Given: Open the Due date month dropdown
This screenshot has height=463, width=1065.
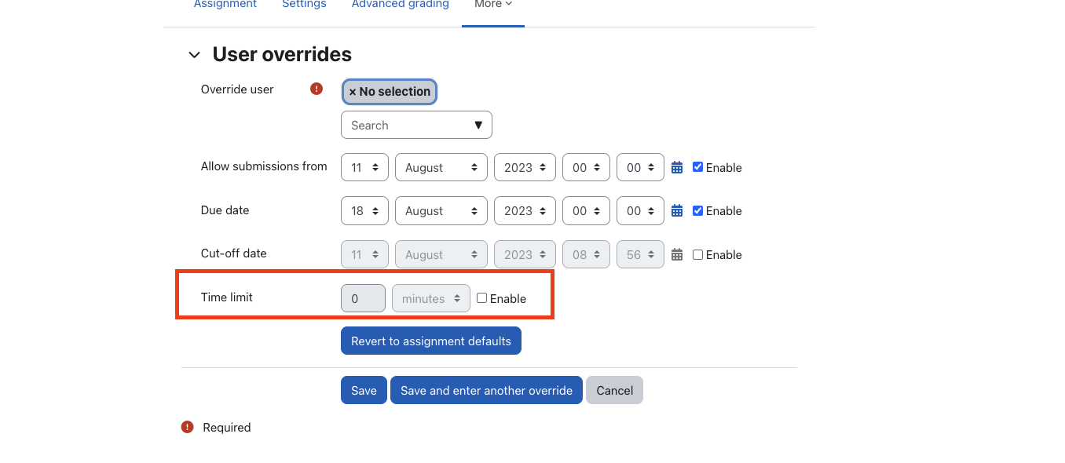Looking at the screenshot, I should tap(441, 211).
